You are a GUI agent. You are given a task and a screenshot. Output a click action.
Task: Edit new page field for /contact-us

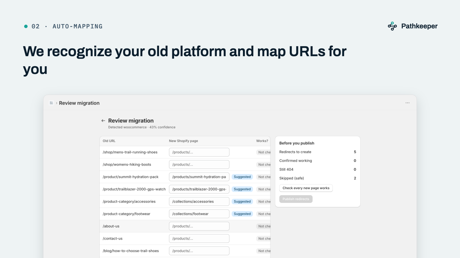click(199, 239)
